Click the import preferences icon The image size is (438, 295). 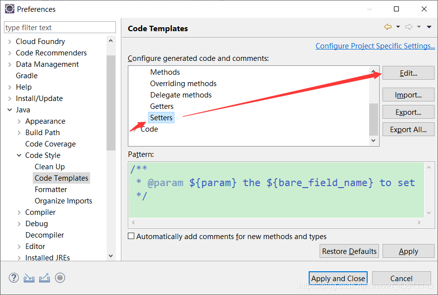pyautogui.click(x=29, y=278)
